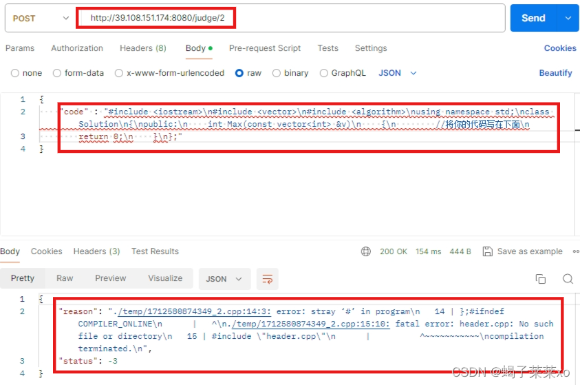Search the response with the magnifier icon
The width and height of the screenshot is (580, 385).
click(x=568, y=279)
